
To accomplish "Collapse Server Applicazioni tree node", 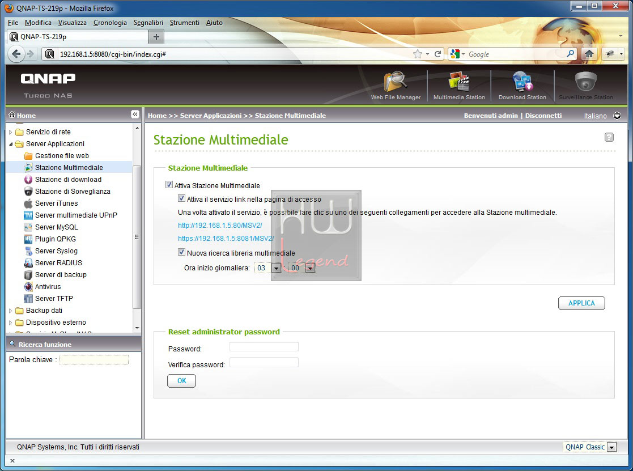I will tap(11, 144).
